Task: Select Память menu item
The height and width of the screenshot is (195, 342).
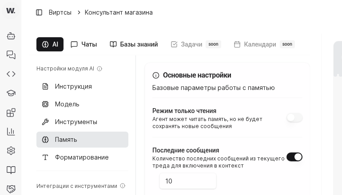Action: click(82, 140)
